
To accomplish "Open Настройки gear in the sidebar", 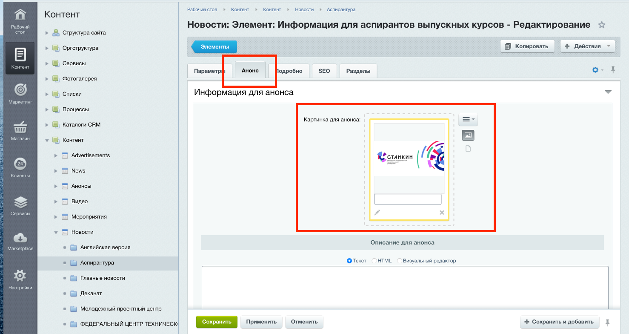I will pos(20,279).
